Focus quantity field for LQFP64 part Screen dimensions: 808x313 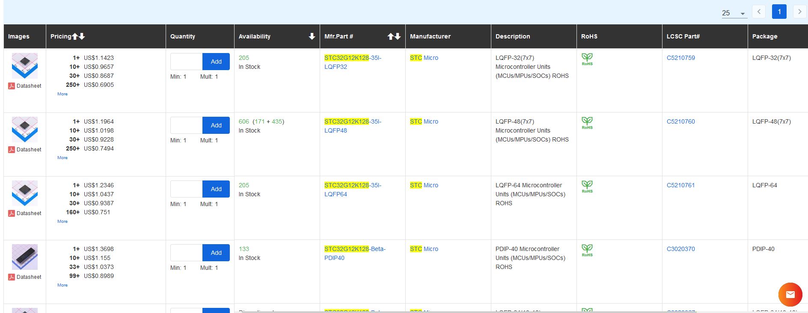[186, 189]
